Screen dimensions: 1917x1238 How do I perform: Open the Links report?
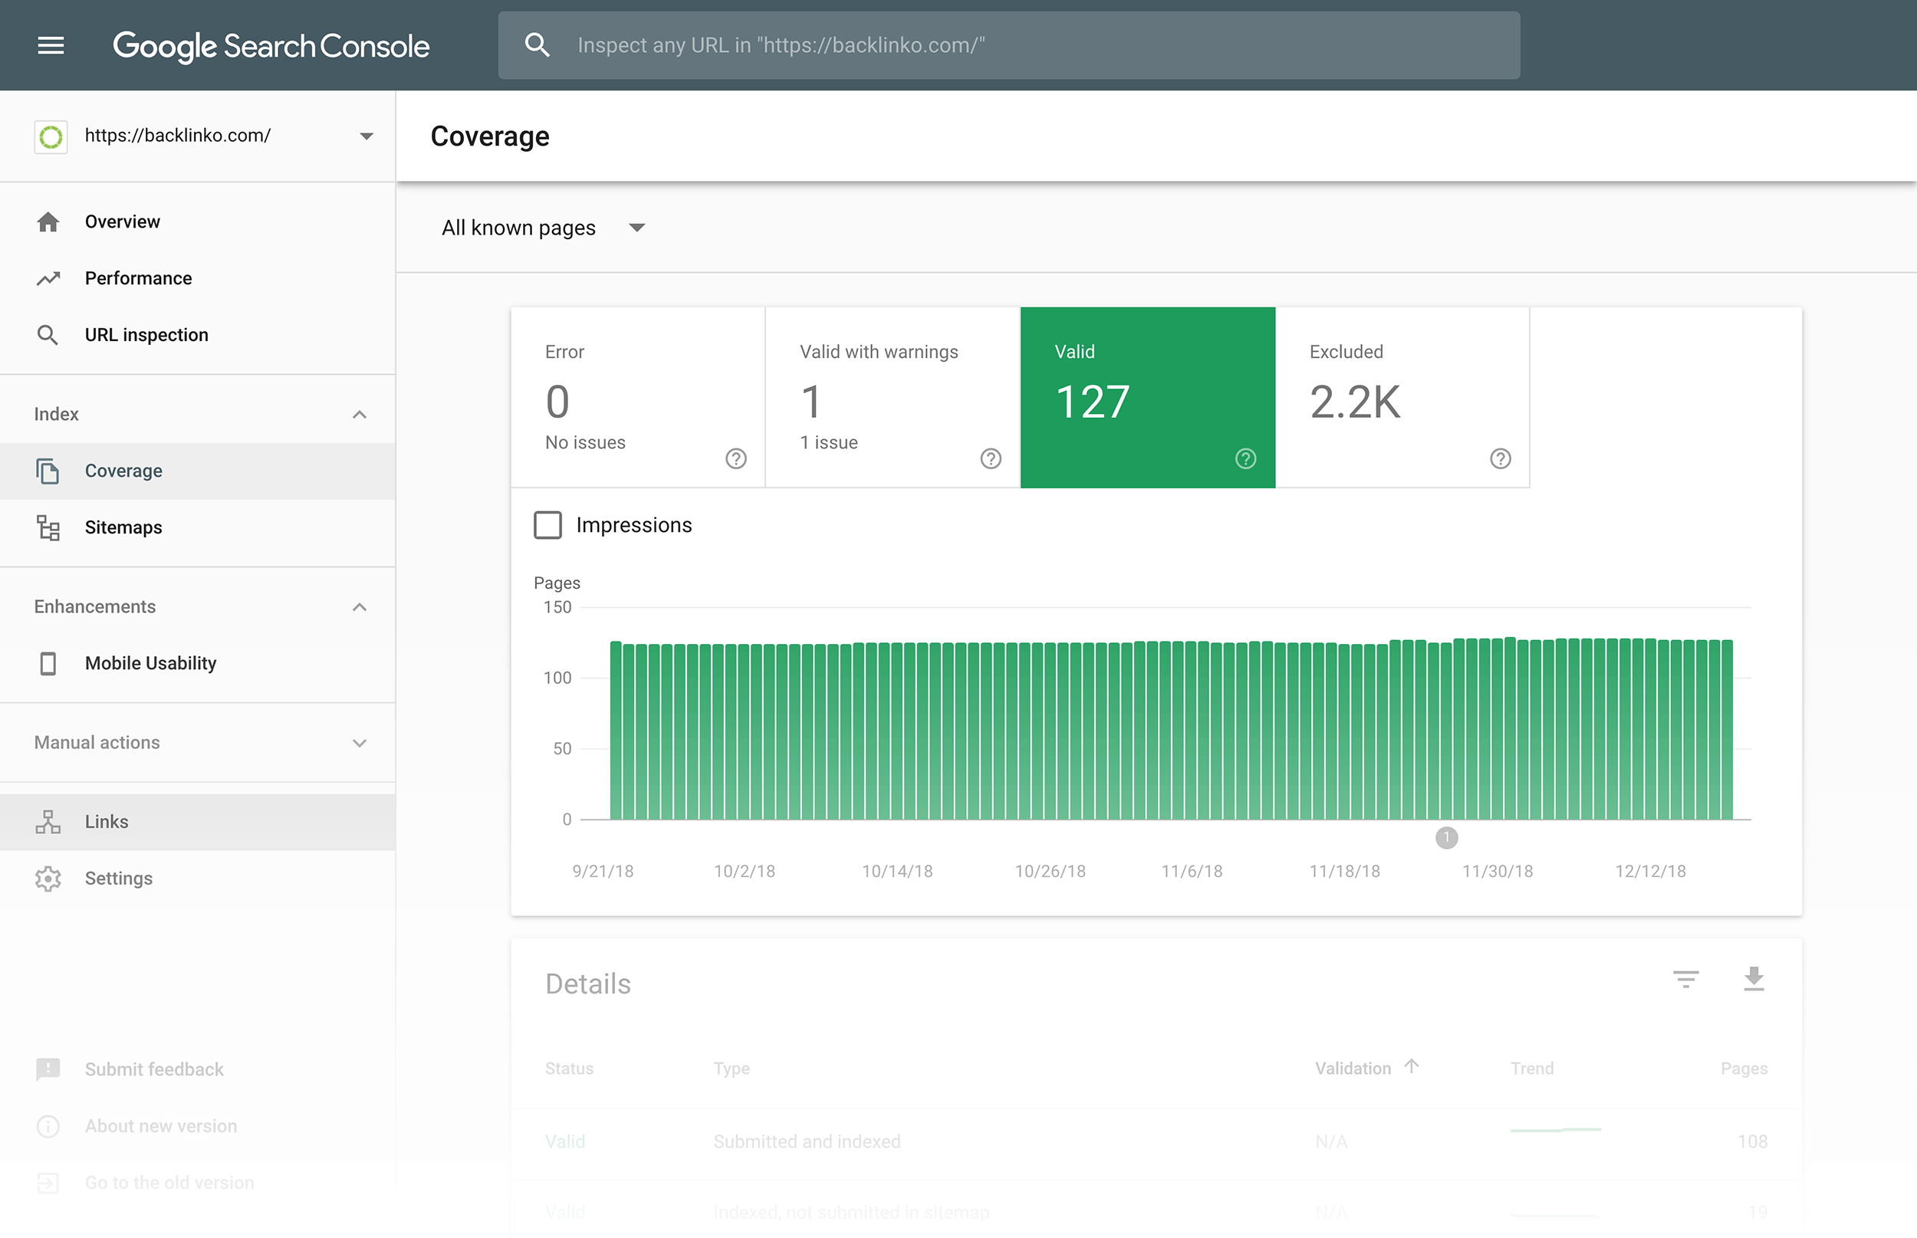[198, 823]
